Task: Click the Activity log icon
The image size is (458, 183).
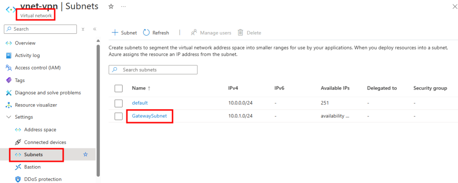Action: pyautogui.click(x=9, y=55)
